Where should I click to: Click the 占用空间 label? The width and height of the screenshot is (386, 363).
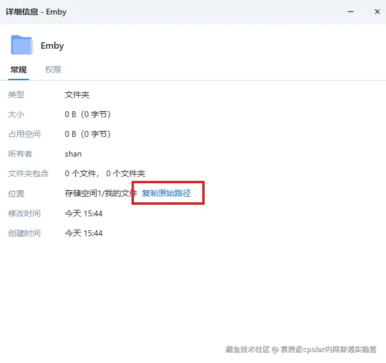pyautogui.click(x=24, y=134)
